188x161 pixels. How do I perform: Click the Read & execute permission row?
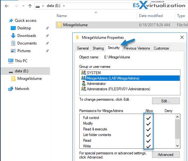(x=127, y=129)
